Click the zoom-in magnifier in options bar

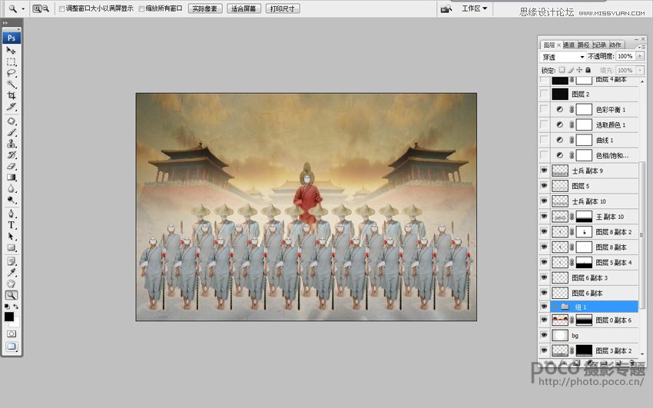point(38,8)
